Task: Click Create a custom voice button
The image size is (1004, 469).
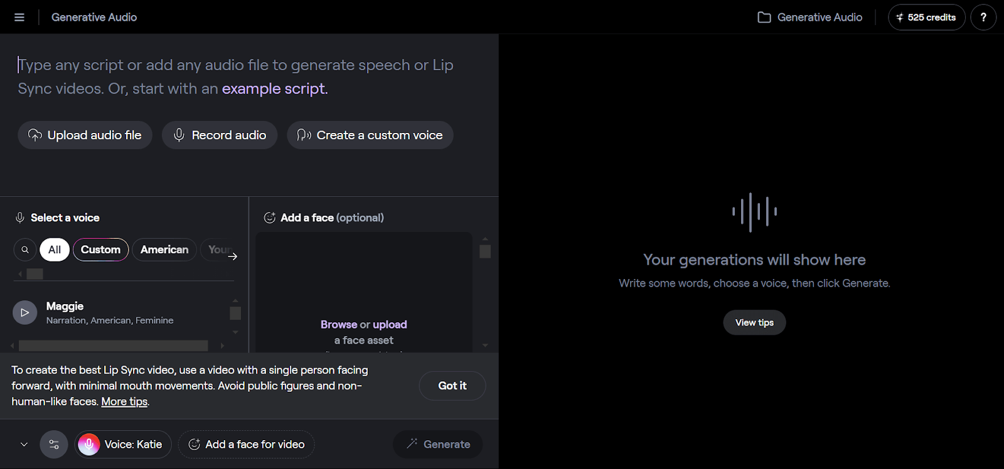Action: coord(370,135)
